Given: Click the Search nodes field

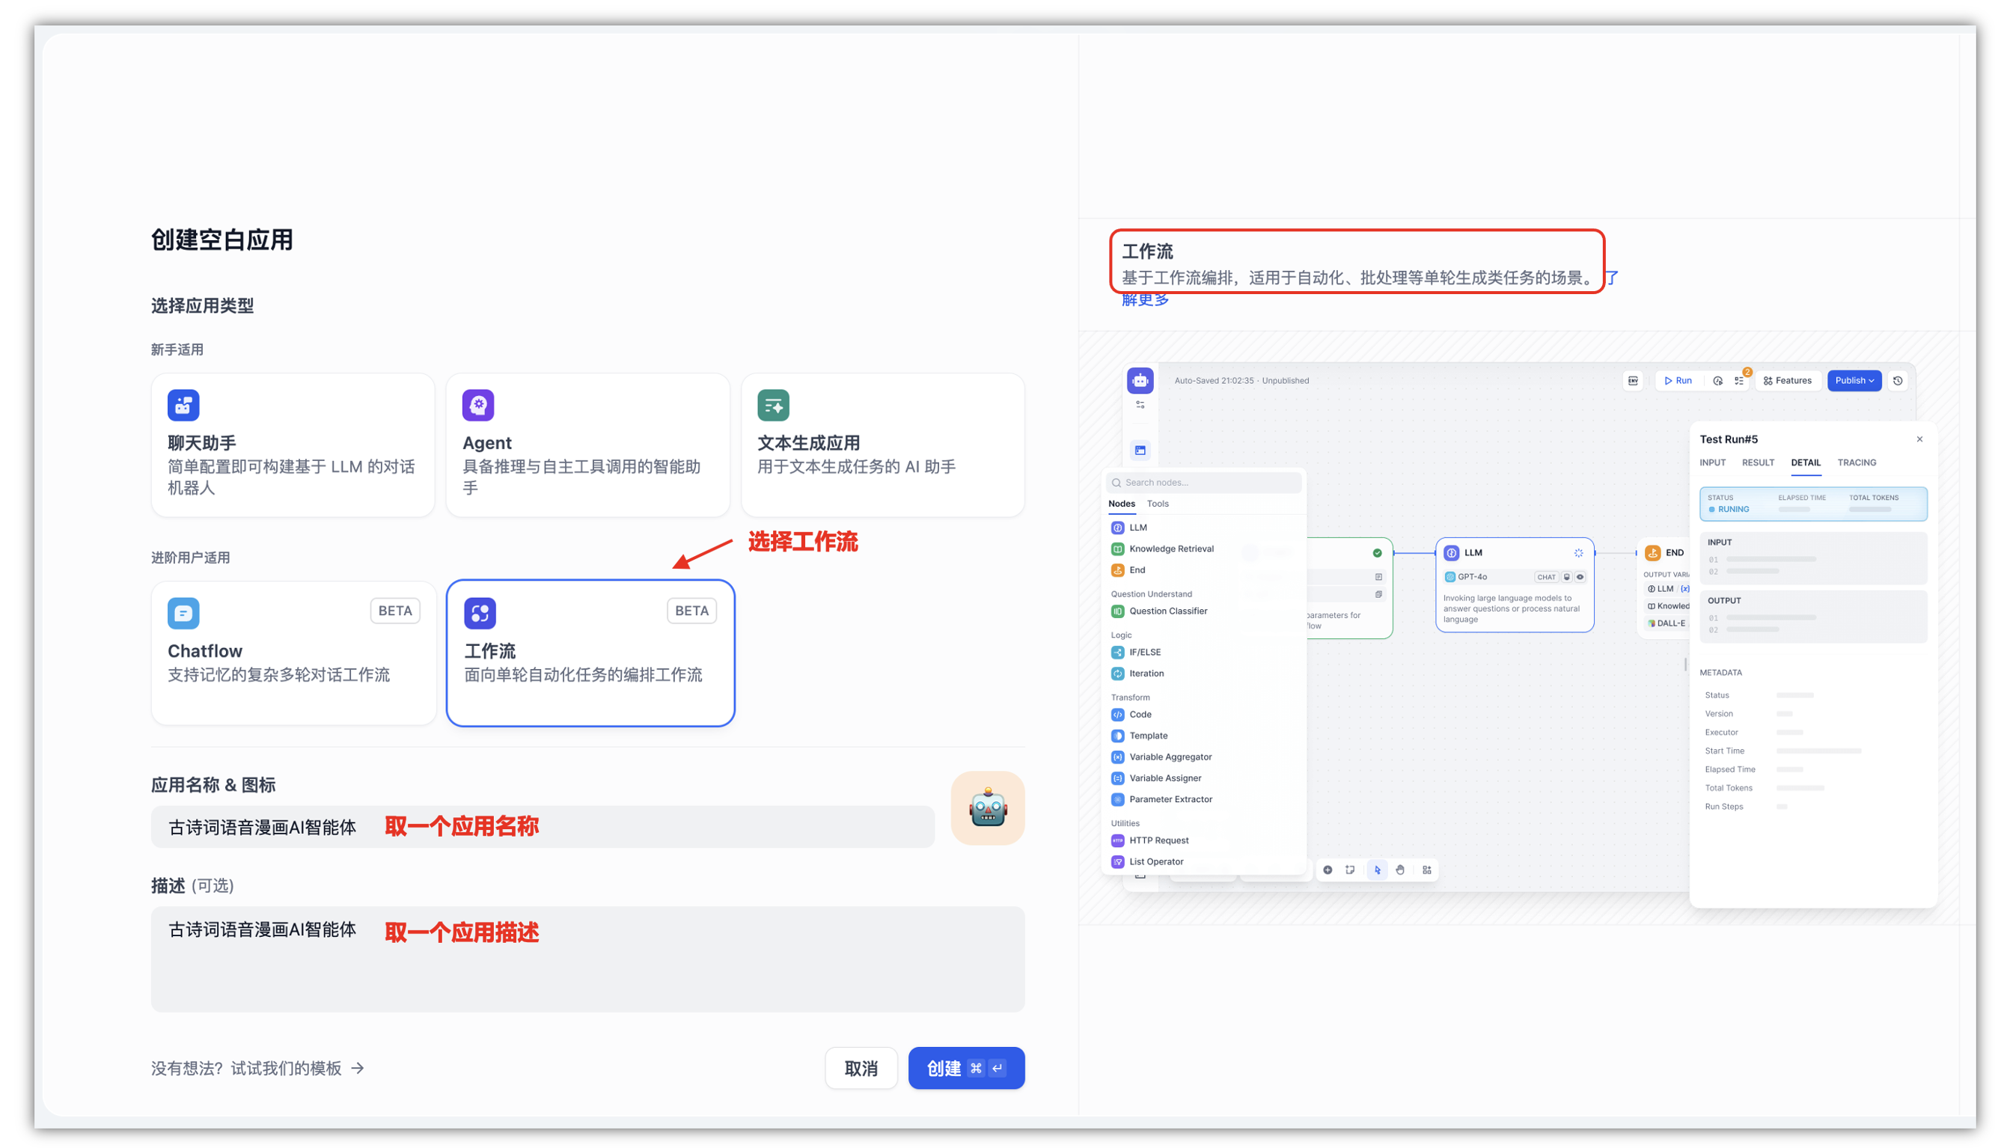Looking at the screenshot, I should point(1206,483).
